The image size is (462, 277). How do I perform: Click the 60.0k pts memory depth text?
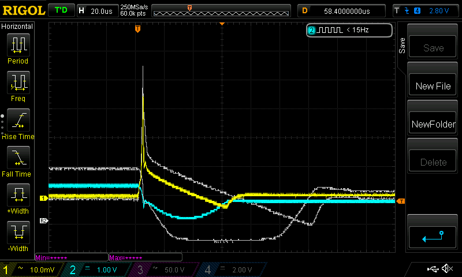coord(133,13)
